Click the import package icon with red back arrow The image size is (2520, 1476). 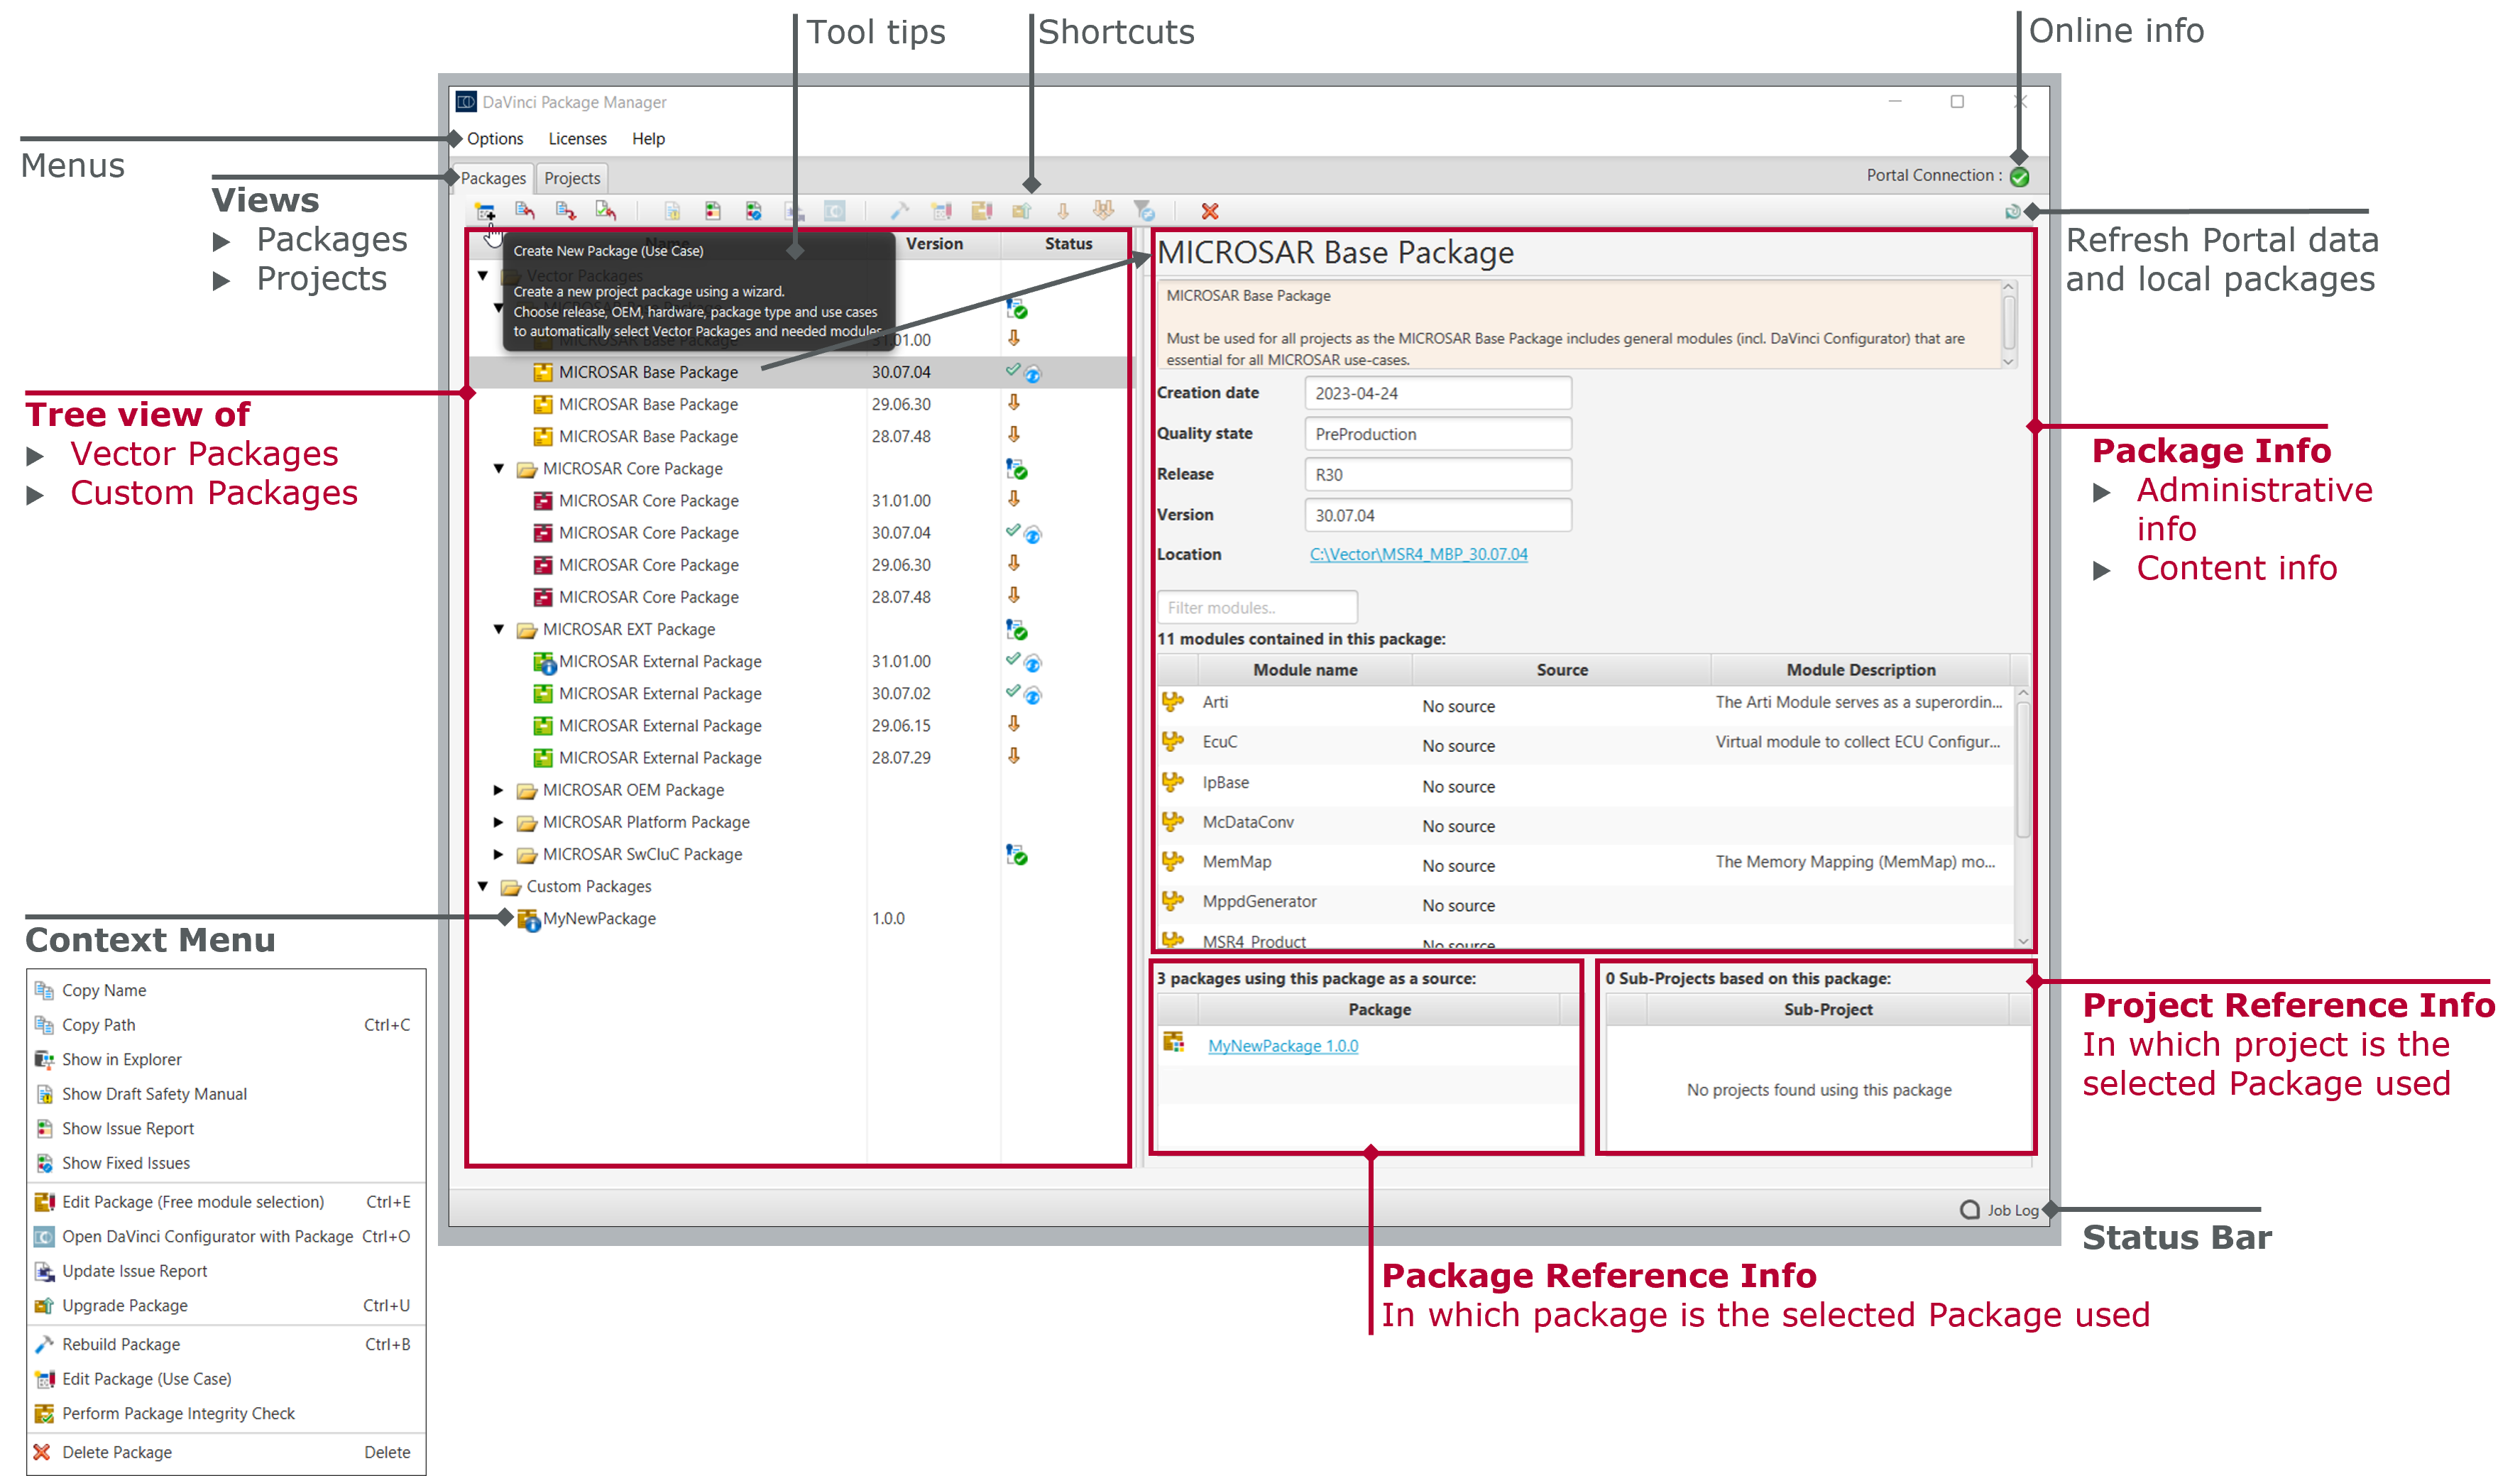click(x=525, y=211)
